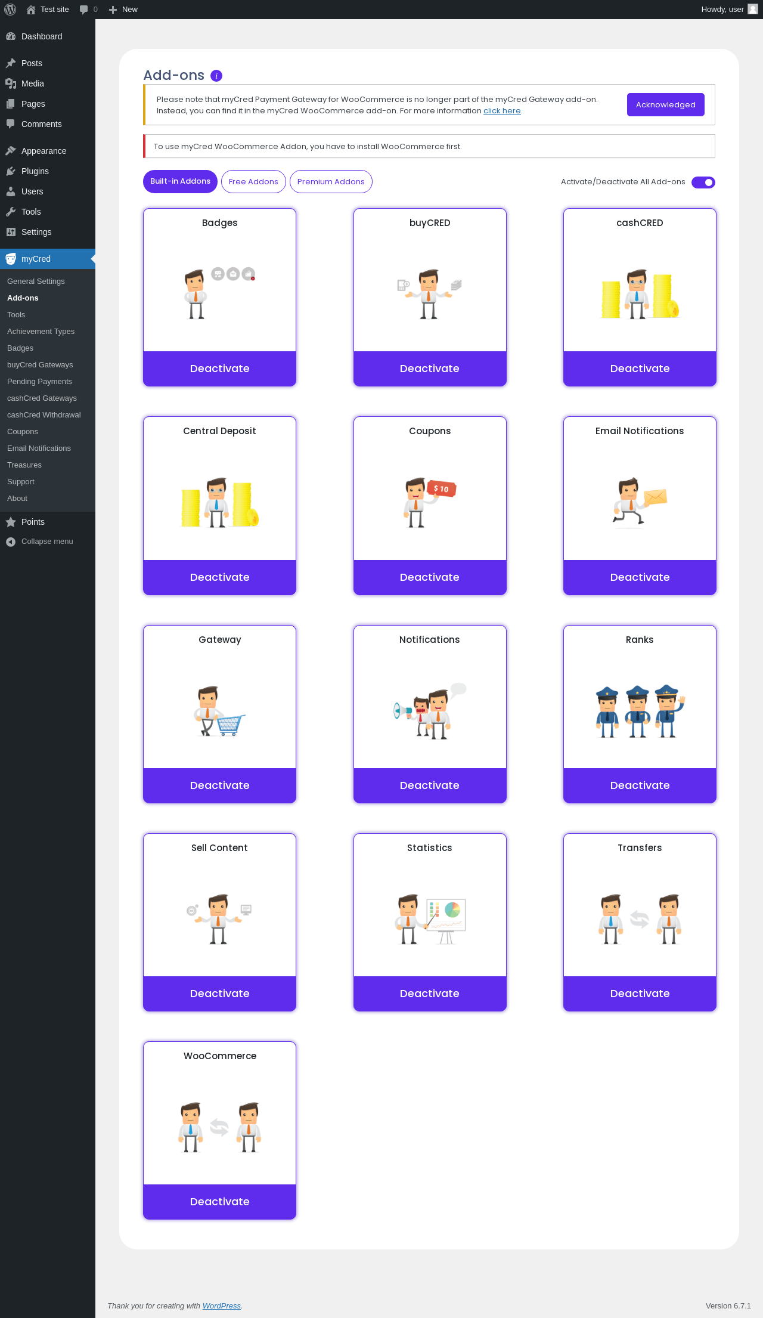
Task: Click the Dashboard gauge icon in sidebar
Action: click(x=11, y=36)
